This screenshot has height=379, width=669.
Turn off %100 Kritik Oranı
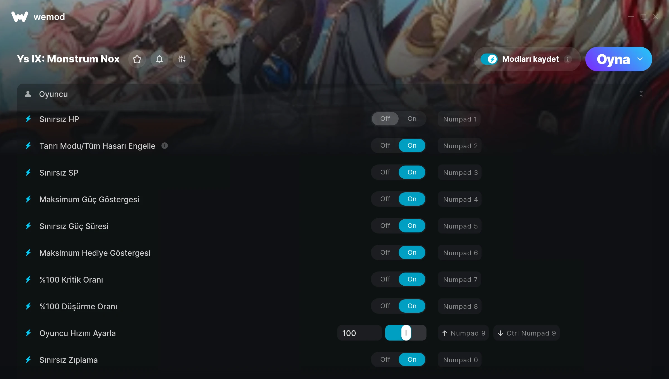pos(385,279)
